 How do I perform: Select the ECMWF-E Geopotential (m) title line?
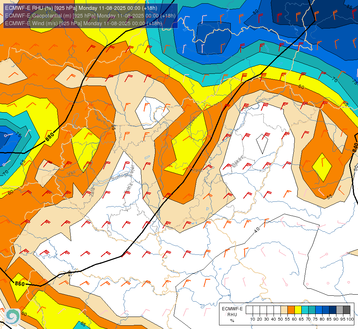[x=90, y=16]
